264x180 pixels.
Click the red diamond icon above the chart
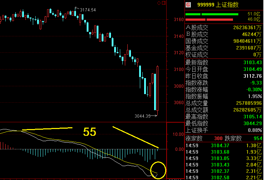[x=159, y=3]
